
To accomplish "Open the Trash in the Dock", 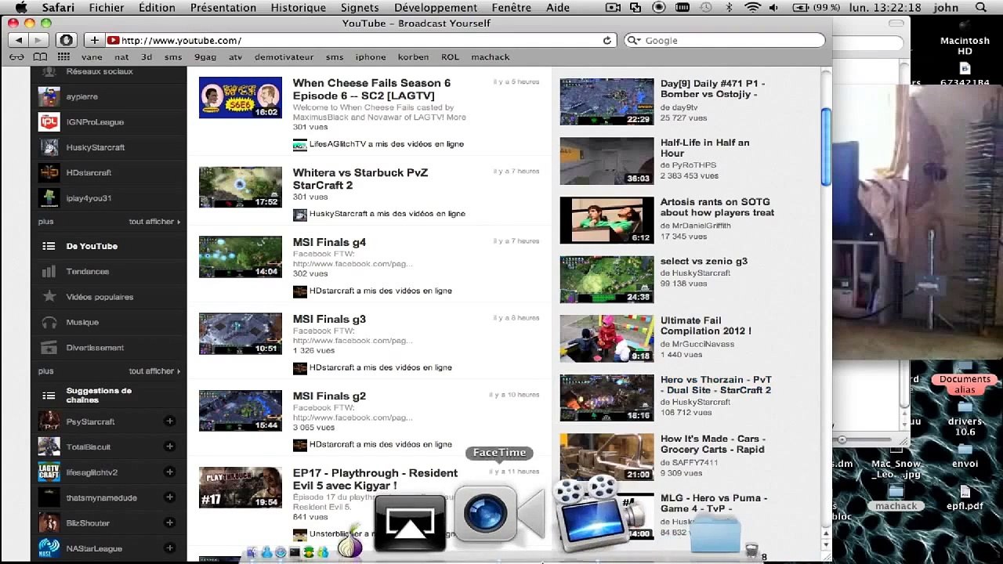I will 751,550.
